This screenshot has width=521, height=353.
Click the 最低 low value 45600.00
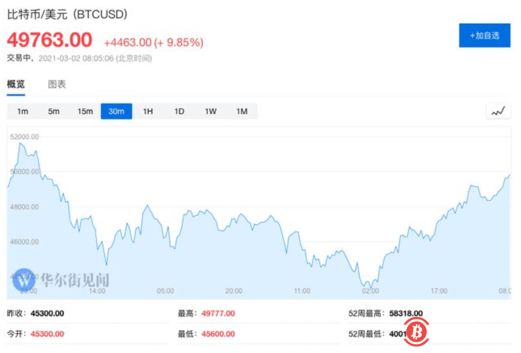pyautogui.click(x=216, y=334)
